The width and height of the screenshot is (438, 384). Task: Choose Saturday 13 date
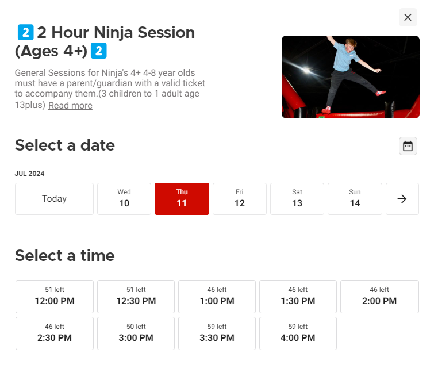[297, 199]
